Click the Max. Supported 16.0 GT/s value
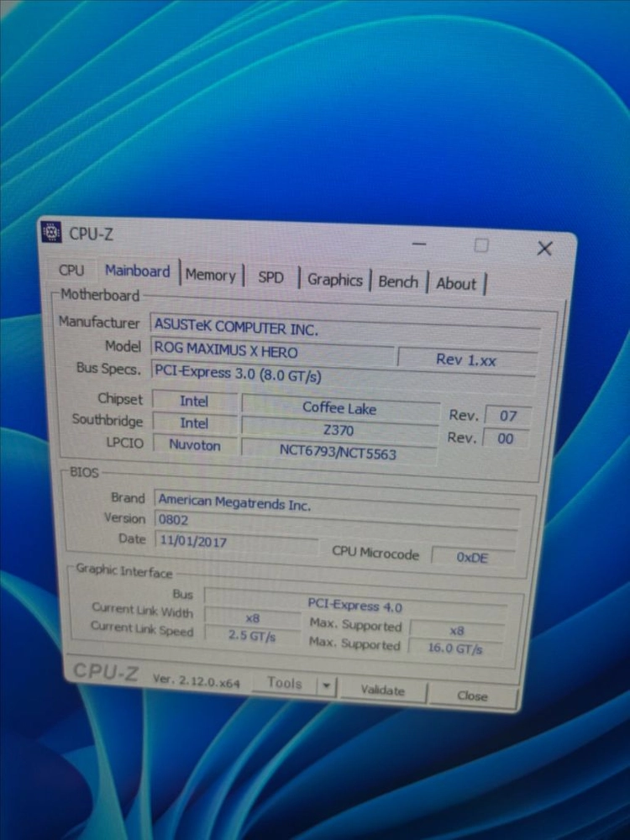The image size is (630, 840). 455,648
